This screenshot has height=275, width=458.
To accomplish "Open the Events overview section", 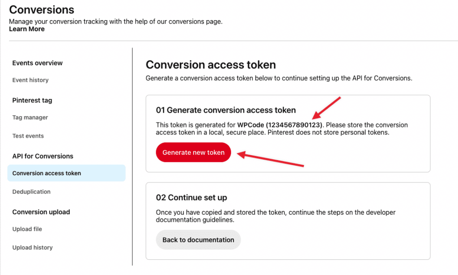I will point(37,63).
